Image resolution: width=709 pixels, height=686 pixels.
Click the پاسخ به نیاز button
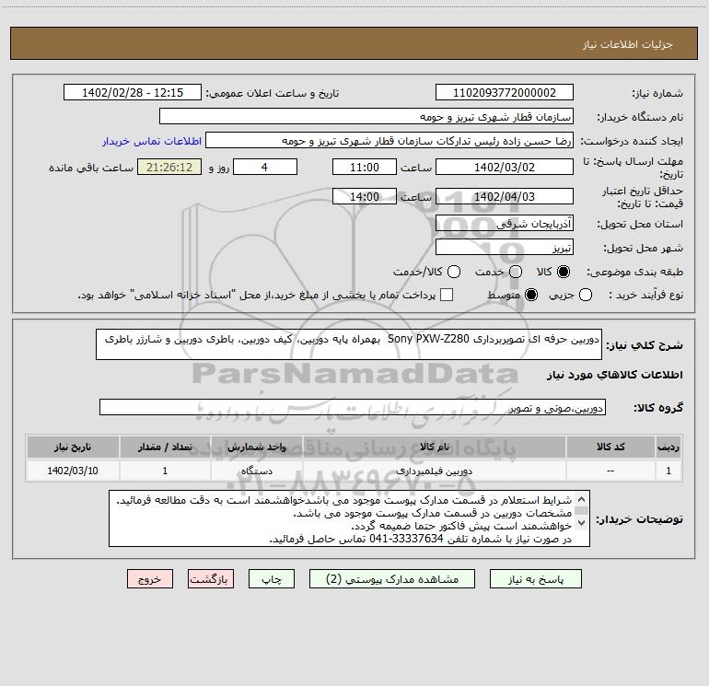click(535, 579)
